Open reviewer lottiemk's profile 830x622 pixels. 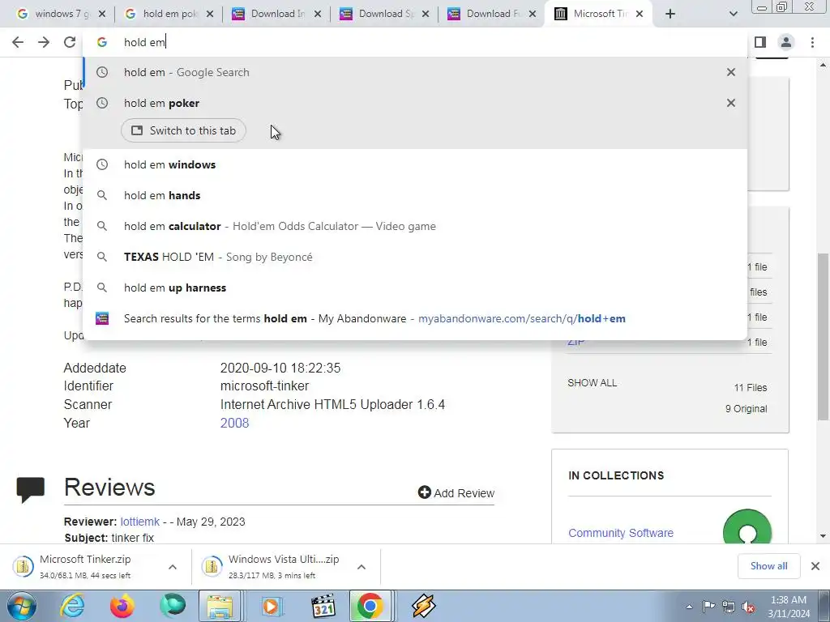point(139,522)
